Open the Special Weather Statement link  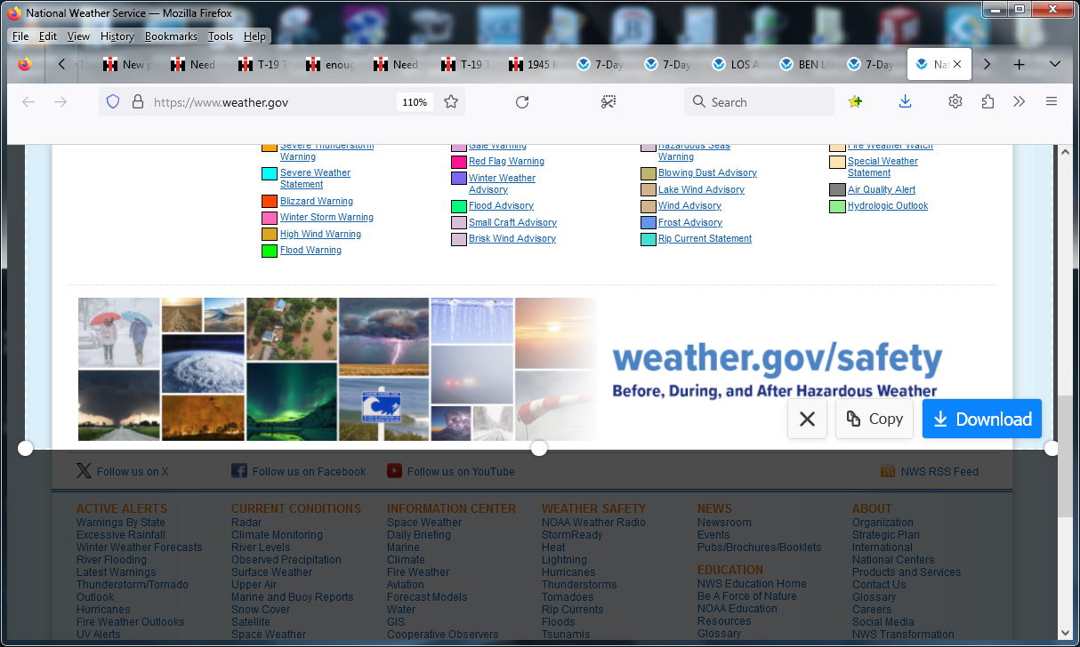(883, 167)
